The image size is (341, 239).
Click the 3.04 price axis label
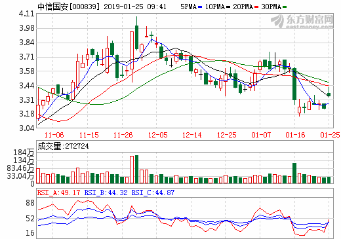point(27,128)
